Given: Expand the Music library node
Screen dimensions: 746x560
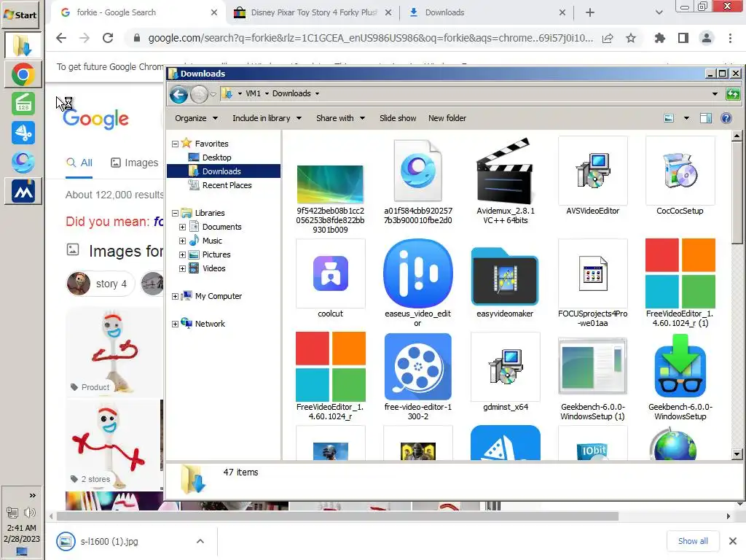Looking at the screenshot, I should (x=182, y=241).
